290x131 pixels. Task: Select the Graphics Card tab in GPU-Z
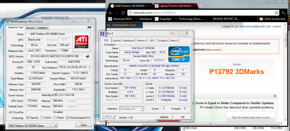16,27
